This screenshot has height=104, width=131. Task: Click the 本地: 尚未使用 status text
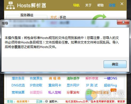[x=18, y=101]
